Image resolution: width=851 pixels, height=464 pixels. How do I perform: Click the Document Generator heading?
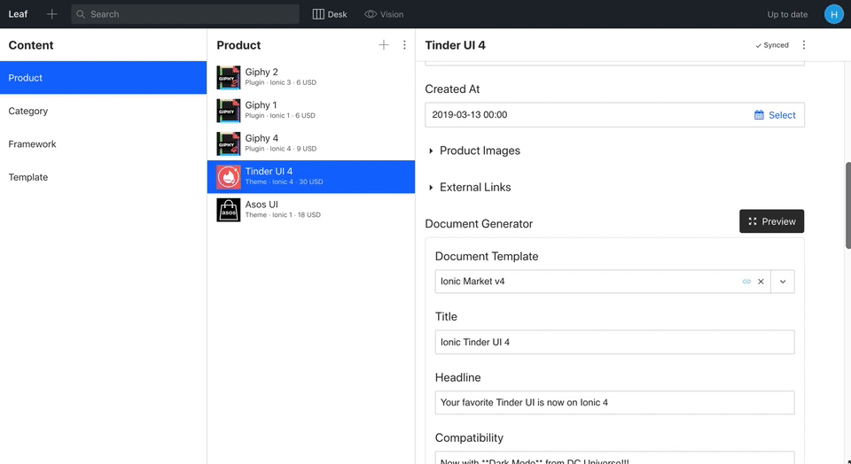click(x=479, y=224)
